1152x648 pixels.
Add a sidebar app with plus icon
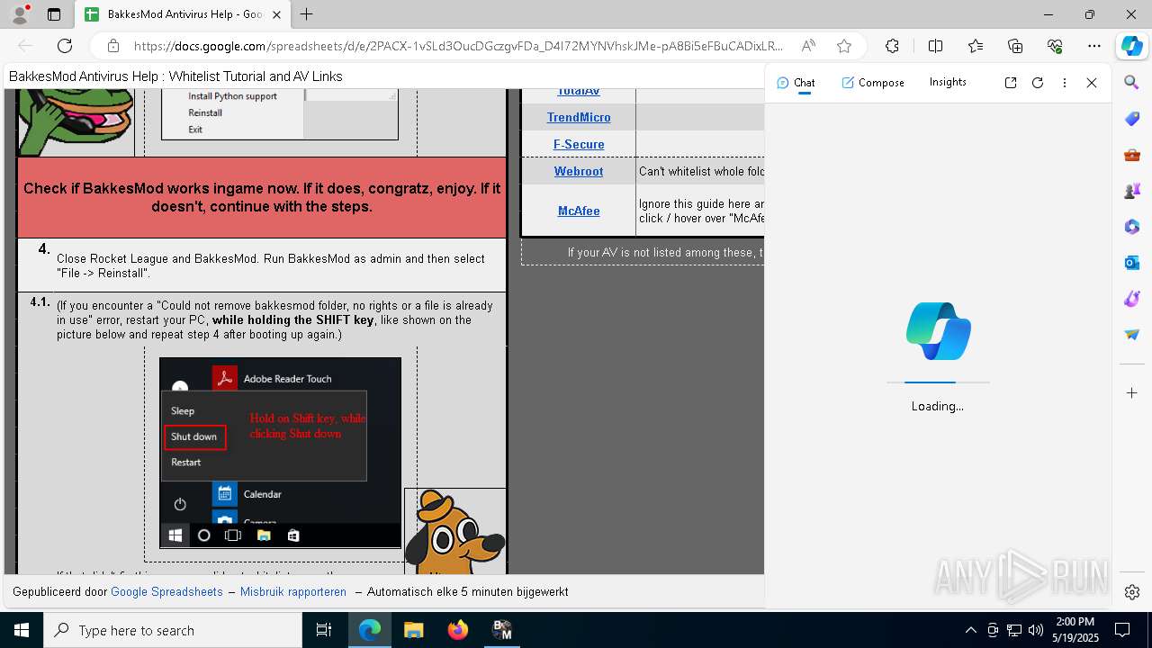click(1132, 393)
